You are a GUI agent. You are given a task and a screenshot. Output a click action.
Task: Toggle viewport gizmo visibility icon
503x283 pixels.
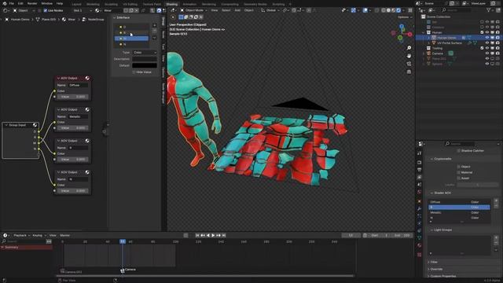tap(354, 10)
